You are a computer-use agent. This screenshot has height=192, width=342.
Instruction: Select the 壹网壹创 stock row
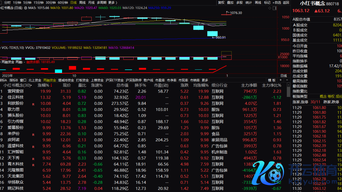[16, 91]
